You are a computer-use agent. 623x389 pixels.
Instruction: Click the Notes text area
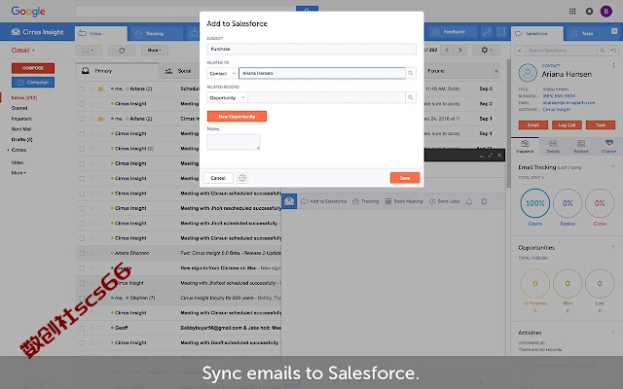pyautogui.click(x=234, y=142)
